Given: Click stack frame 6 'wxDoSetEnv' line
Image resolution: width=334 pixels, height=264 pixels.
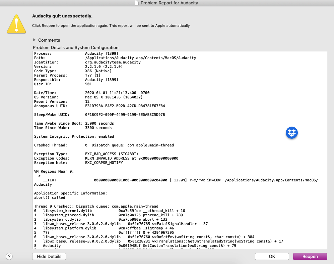Looking at the screenshot, I should pos(144,237).
